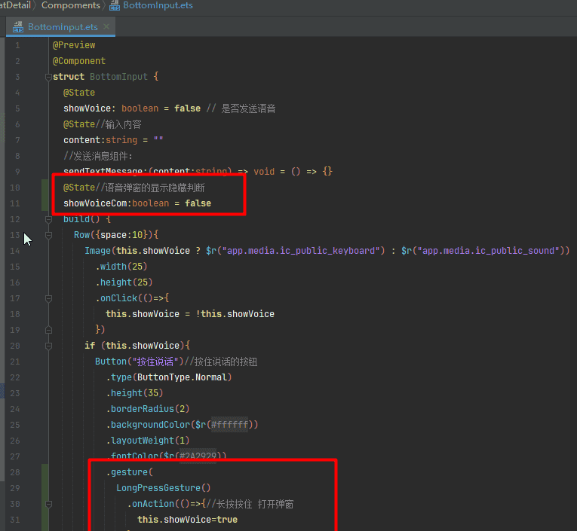Fold the if (this.showVoice) block
577x531 pixels.
pyautogui.click(x=48, y=346)
